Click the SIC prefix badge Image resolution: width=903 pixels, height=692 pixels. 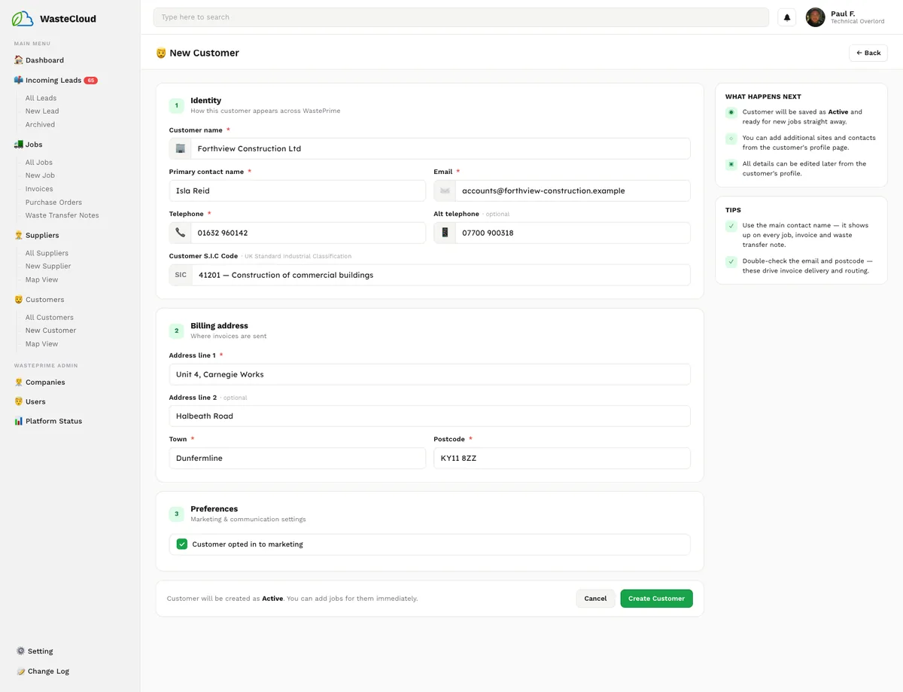click(181, 276)
